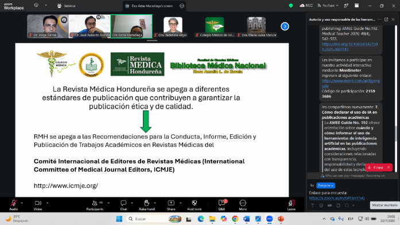Screen dimensions: 400x225
Task: Open File Explorer from taskbar
Action: pos(212,219)
